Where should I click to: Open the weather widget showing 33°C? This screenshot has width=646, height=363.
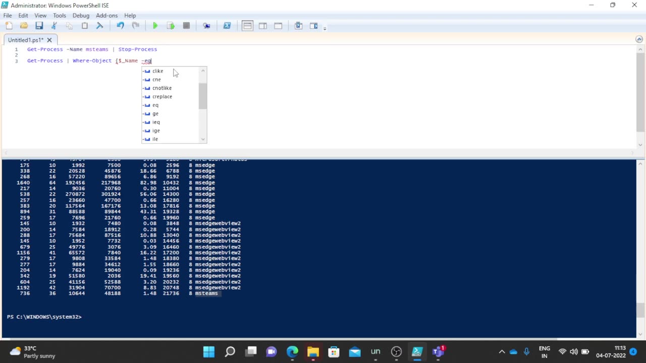tap(33, 352)
